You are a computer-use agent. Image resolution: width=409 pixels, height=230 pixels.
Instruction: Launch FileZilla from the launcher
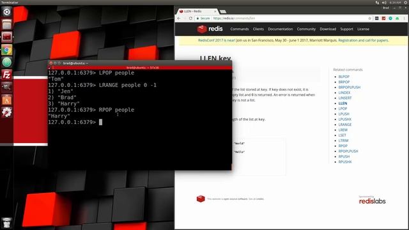tap(6, 75)
